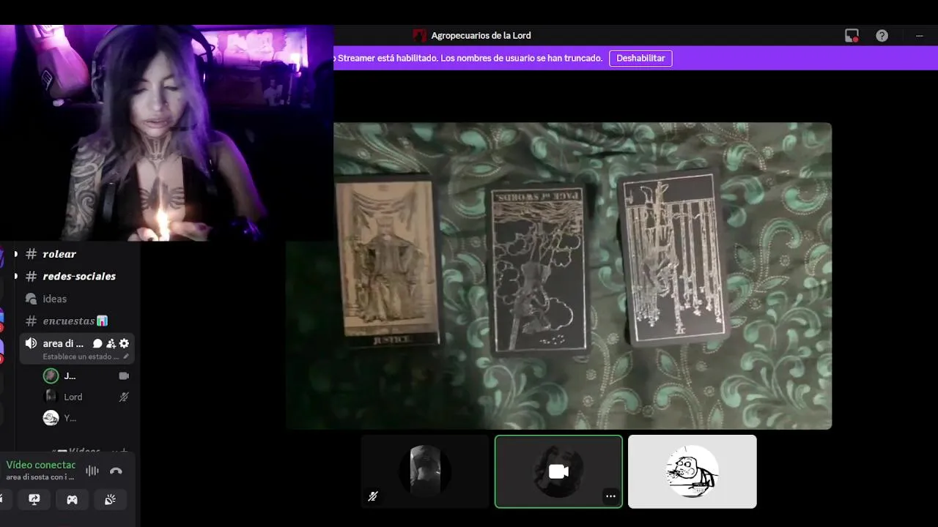
Task: Select the muted participant's video tile
Action: click(425, 471)
